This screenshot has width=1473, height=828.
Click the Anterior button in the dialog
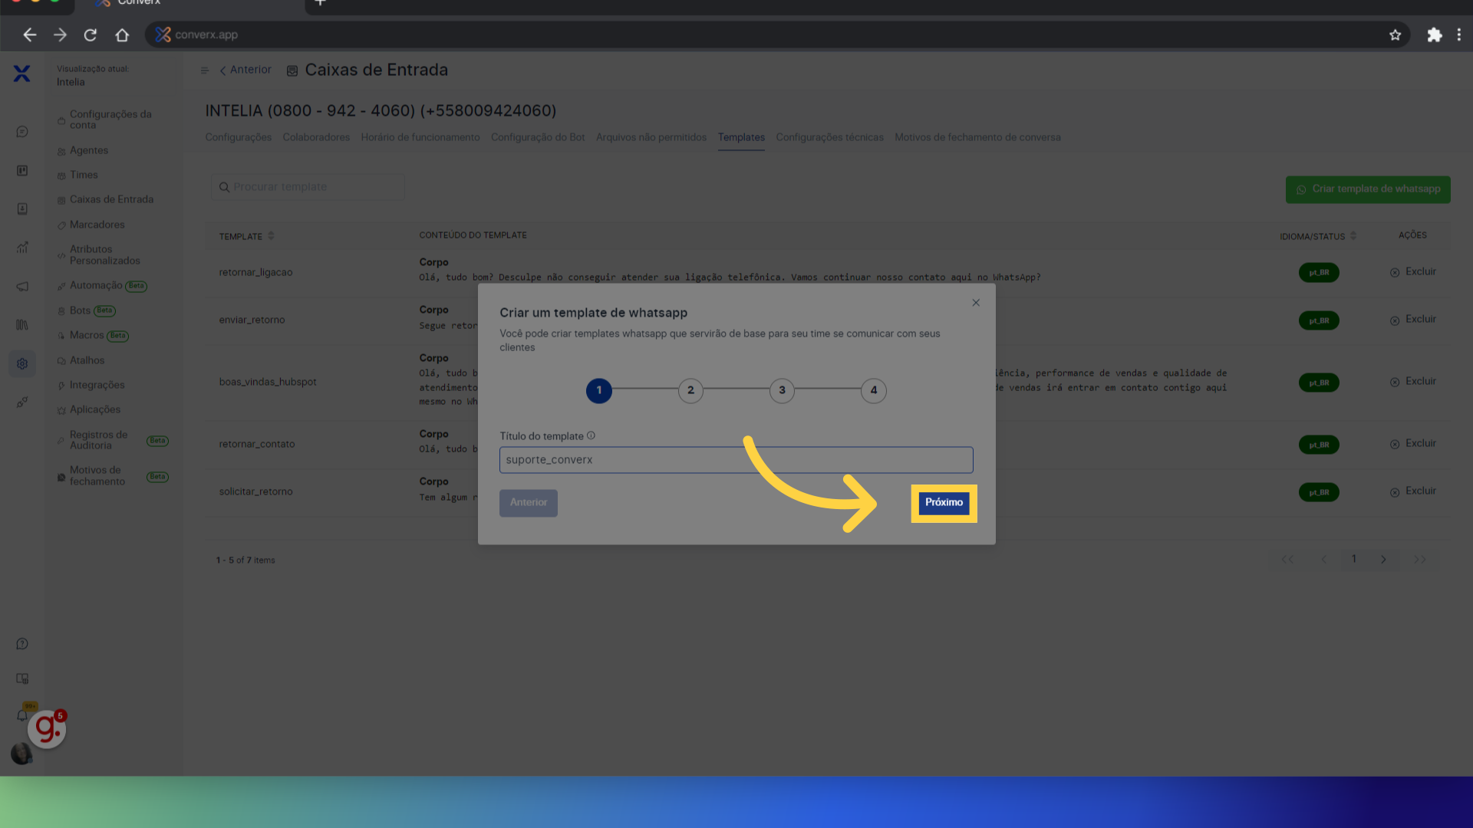[529, 503]
